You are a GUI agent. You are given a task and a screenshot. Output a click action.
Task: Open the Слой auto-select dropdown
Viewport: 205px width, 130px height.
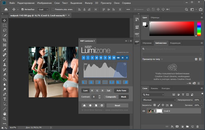43,10
